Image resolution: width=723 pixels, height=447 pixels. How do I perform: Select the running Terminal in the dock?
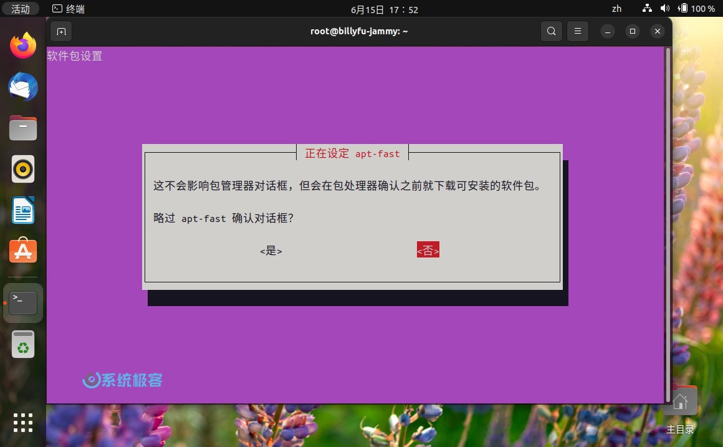(22, 302)
